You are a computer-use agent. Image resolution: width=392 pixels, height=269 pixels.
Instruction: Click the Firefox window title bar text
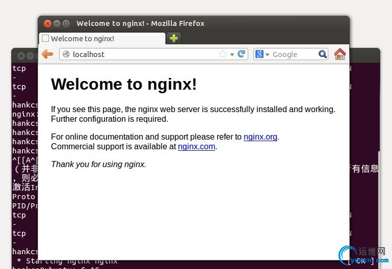tap(141, 23)
